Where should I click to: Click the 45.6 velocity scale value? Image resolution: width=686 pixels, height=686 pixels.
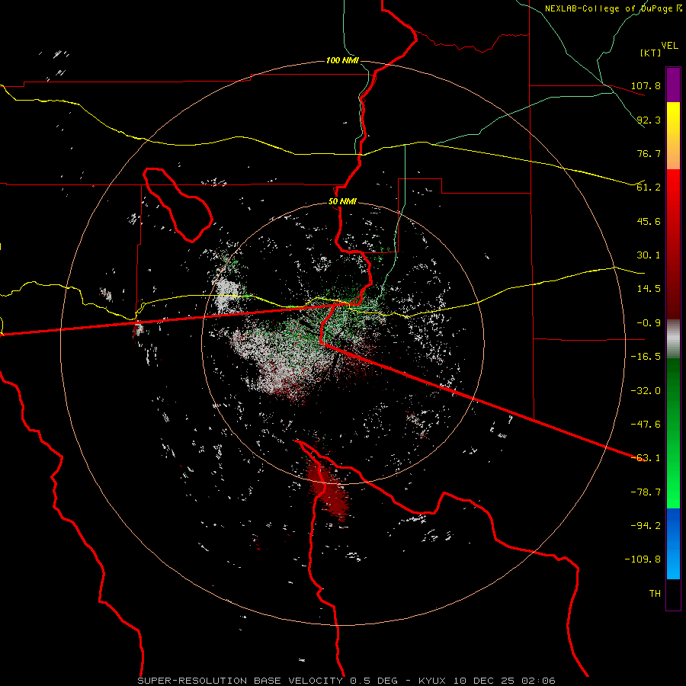[x=649, y=221]
